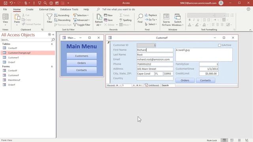This screenshot has height=142, width=253.
Task: Click Orders button in CustomerF form
Action: 185,80
